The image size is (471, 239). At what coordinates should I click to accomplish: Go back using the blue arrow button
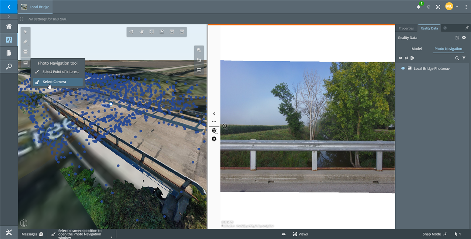coord(9,7)
